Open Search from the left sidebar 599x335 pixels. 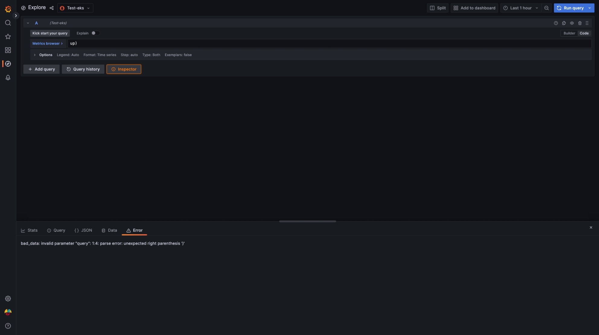[x=8, y=23]
